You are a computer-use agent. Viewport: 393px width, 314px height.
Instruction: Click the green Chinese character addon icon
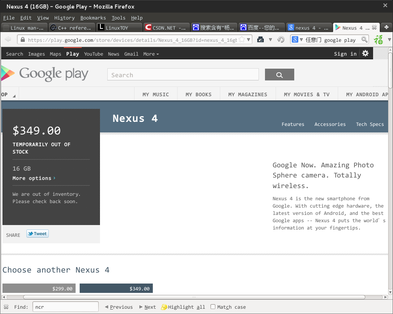[x=378, y=39]
